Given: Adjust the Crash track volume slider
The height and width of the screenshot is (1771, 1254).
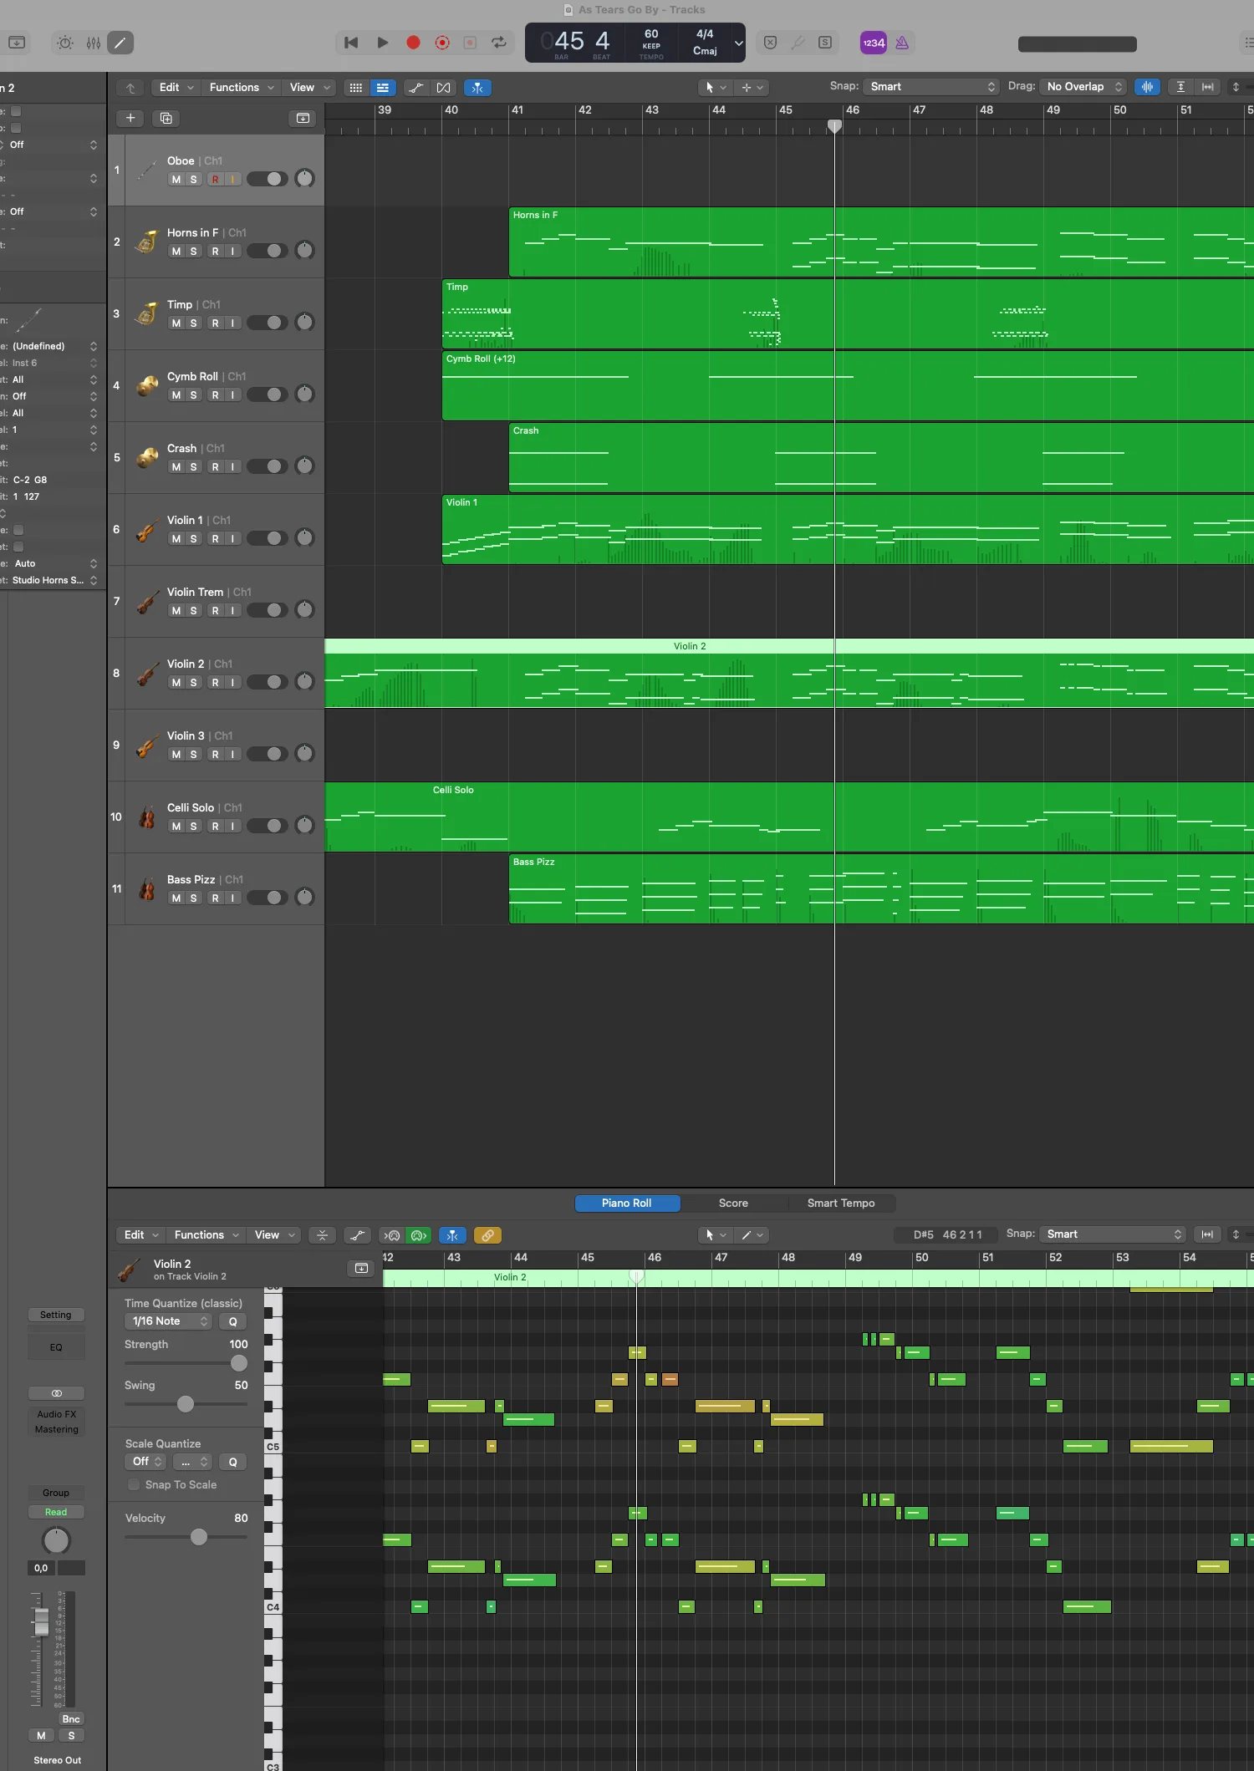Looking at the screenshot, I should 268,466.
